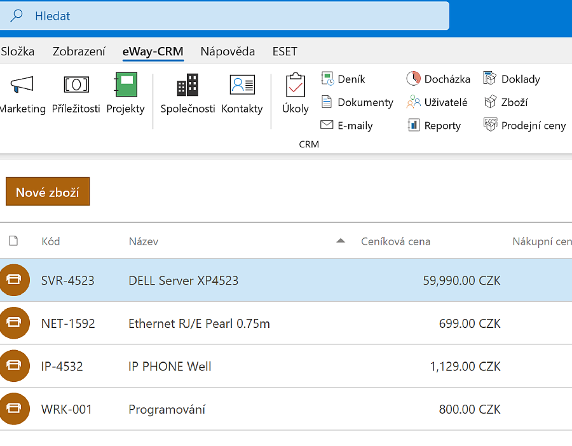Screen dimensions: 572x446
Task: Open the Příležitosti module icon
Action: 76,84
